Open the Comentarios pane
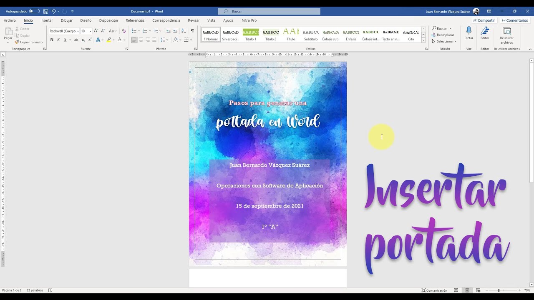 pos(515,20)
